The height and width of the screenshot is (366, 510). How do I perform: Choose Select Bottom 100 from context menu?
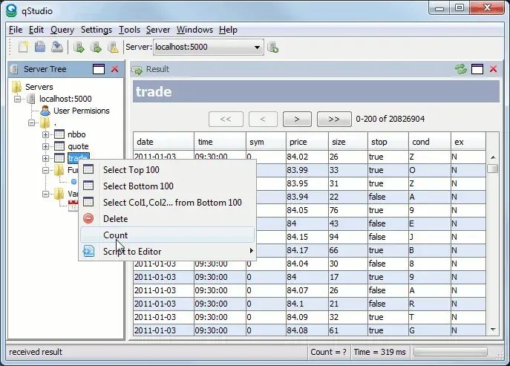[x=167, y=186]
